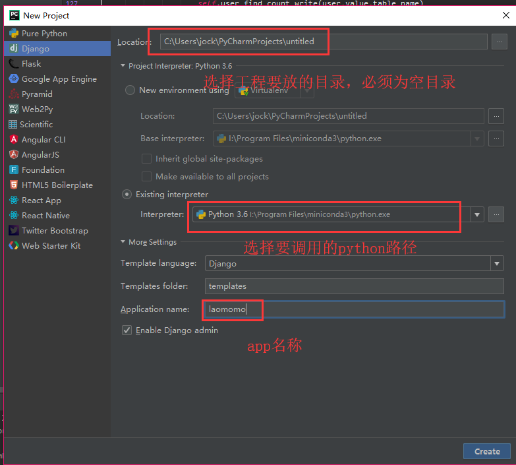
Task: Click the AngularJS icon
Action: [13, 154]
